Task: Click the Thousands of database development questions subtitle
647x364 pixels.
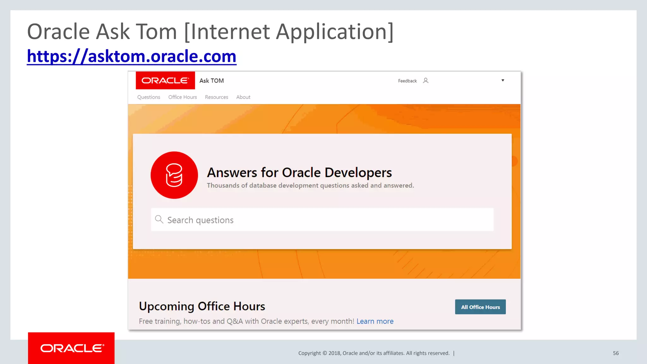Action: coord(310,185)
